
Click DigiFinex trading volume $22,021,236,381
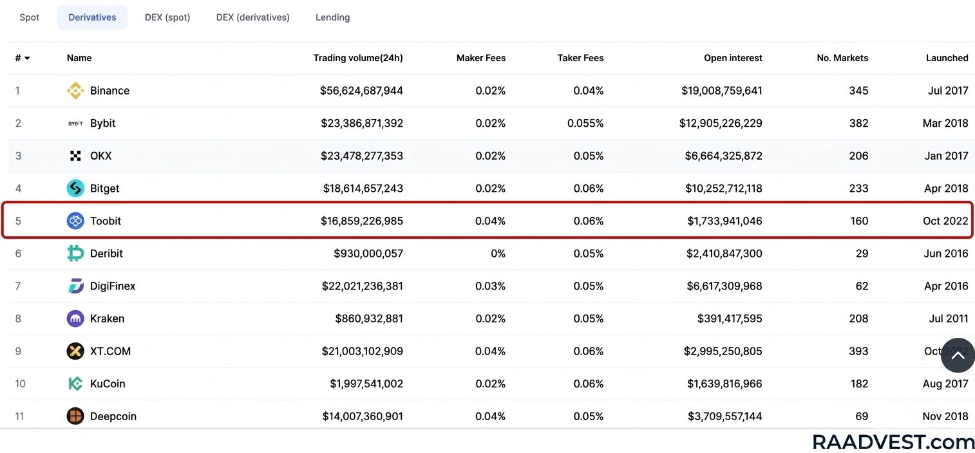(363, 286)
